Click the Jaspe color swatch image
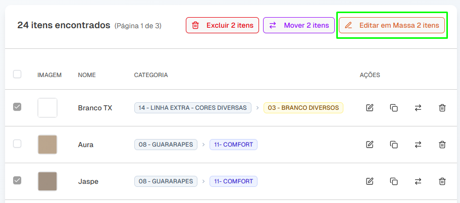Screen dimensions: 460x203 (47, 181)
